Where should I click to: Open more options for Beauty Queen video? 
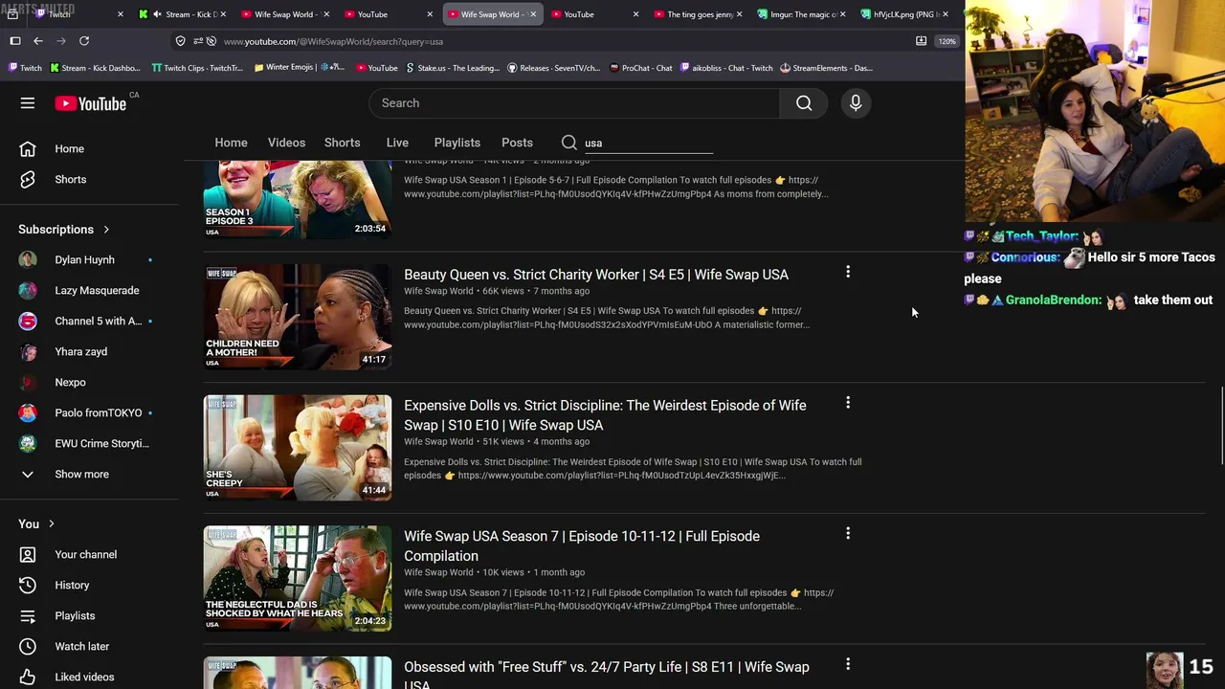coord(848,273)
